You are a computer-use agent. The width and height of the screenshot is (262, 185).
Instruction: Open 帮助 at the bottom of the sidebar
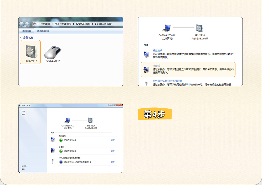pos(23,169)
